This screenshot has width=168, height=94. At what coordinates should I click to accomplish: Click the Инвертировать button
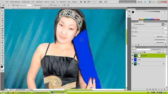160,42
